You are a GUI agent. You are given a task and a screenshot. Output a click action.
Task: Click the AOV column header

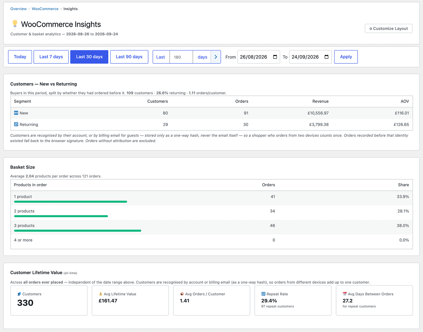(x=405, y=101)
